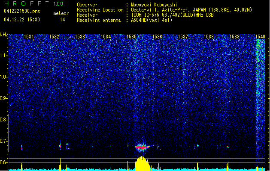Click the ICOM IC-575 receiver text
The height and width of the screenshot is (171, 270).
pos(172,15)
